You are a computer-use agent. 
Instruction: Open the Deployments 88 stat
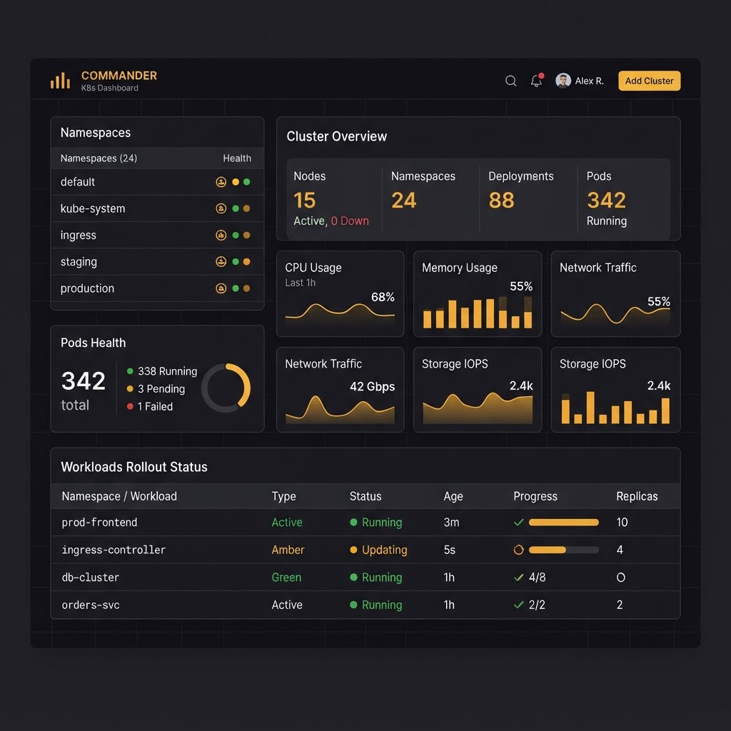(528, 199)
